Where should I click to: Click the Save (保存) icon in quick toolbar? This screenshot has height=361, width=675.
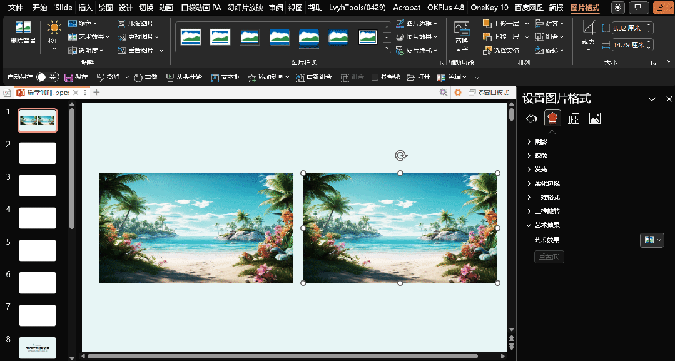point(68,78)
